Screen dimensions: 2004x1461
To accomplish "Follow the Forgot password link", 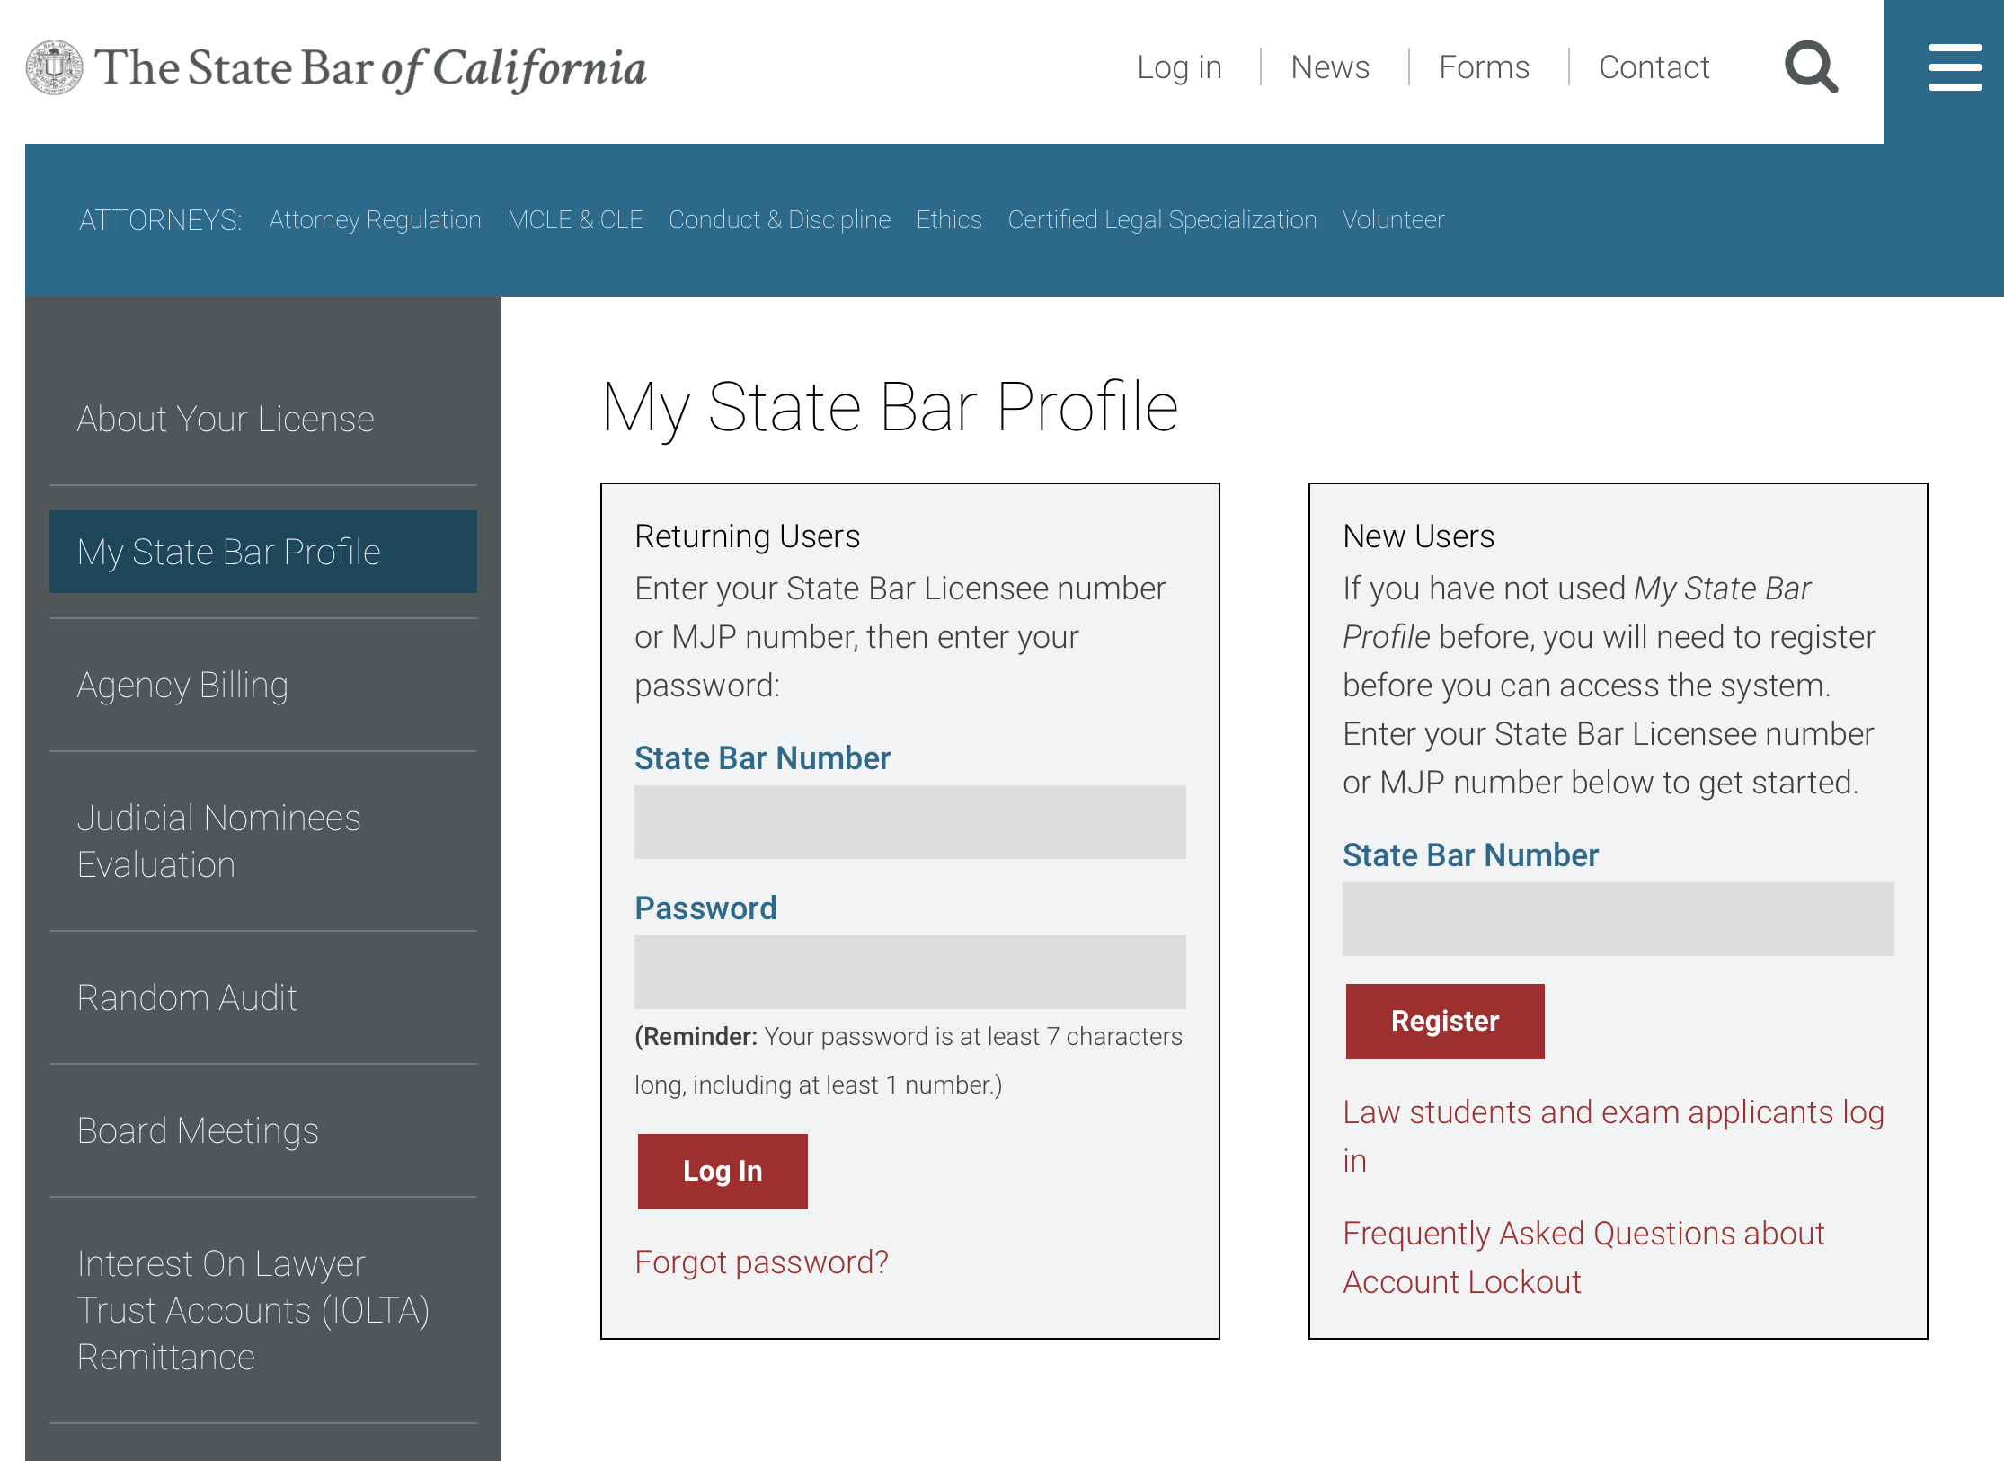I will click(761, 1262).
